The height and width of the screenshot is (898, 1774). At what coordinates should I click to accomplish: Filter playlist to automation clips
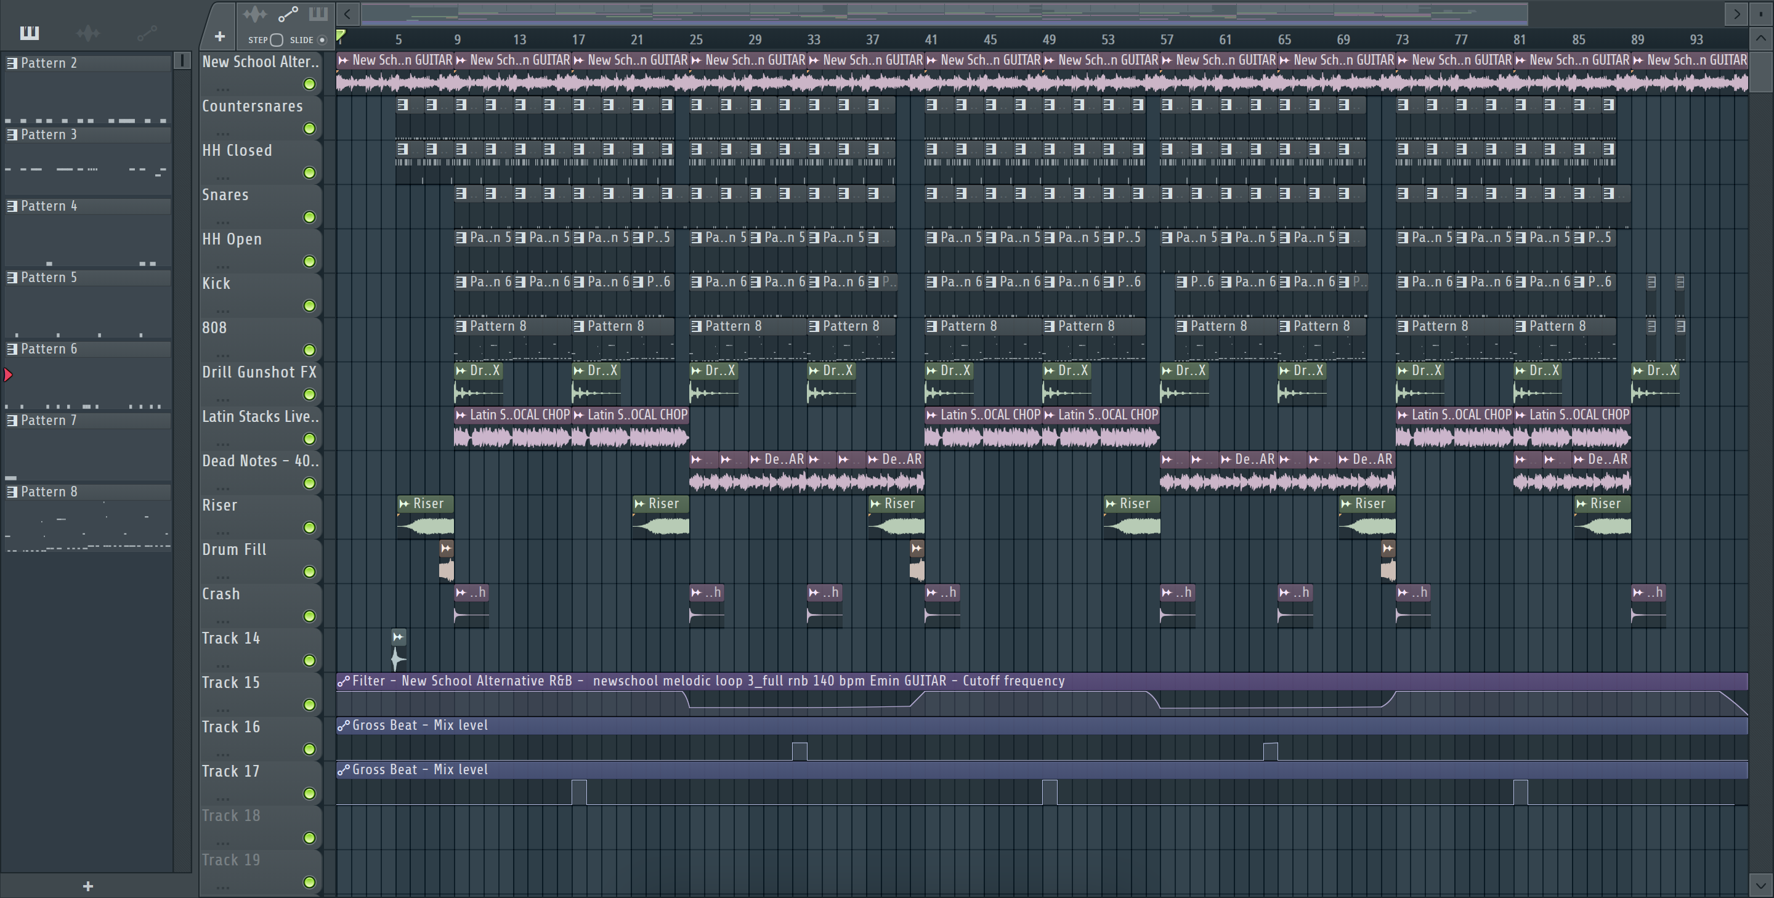(287, 14)
